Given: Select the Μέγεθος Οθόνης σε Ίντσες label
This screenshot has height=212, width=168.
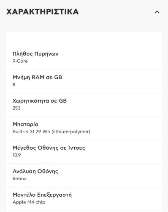Looking at the screenshot, I should point(49,148).
